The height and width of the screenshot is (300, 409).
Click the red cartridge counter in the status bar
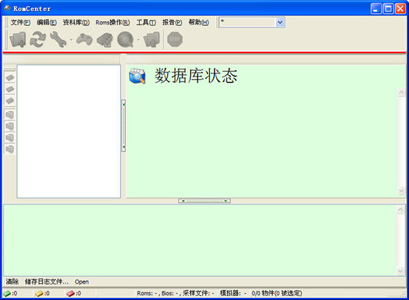[x=74, y=293]
